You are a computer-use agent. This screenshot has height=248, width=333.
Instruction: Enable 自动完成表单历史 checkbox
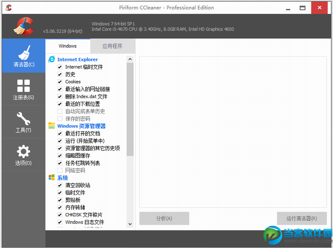(x=60, y=111)
